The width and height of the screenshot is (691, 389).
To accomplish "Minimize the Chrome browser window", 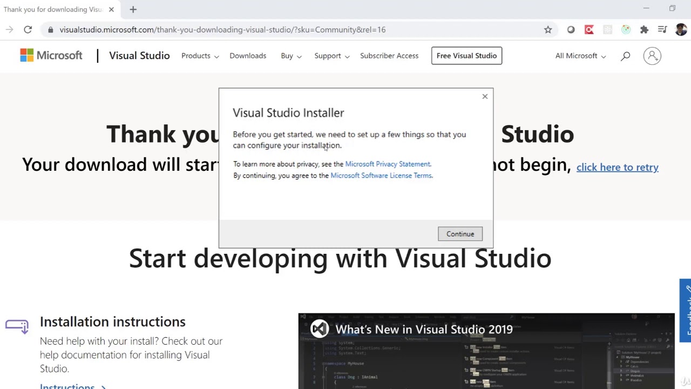I will (647, 9).
